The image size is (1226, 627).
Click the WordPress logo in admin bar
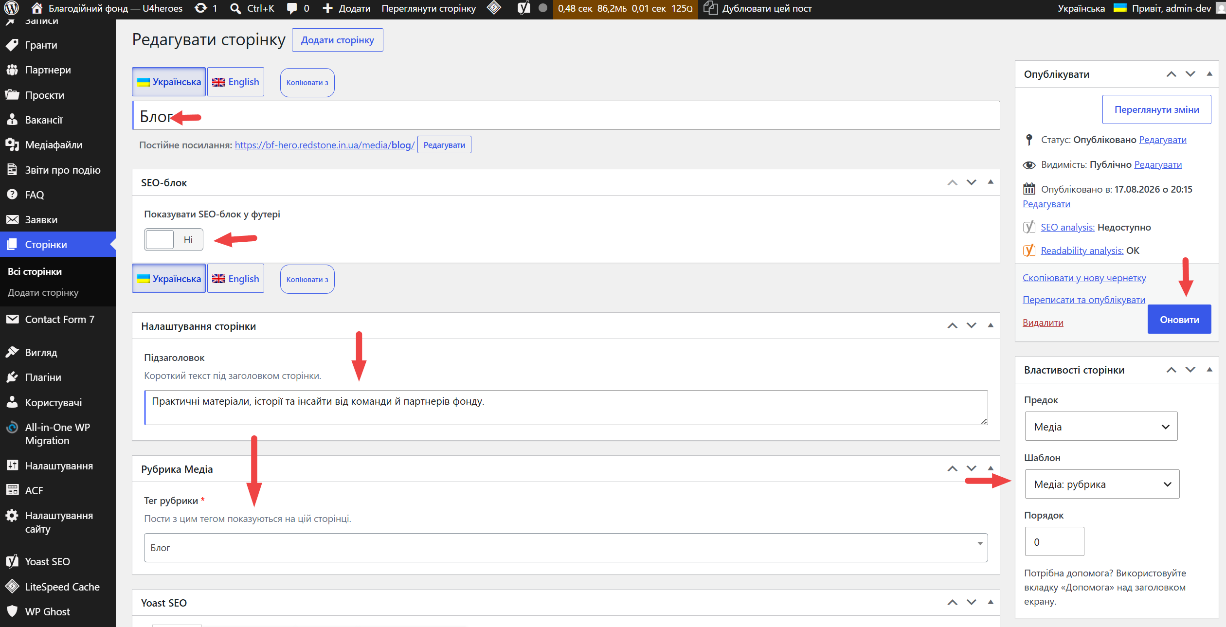click(x=11, y=8)
